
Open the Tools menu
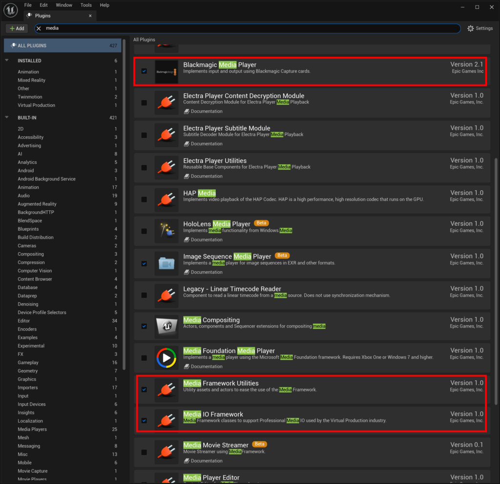[x=86, y=5]
